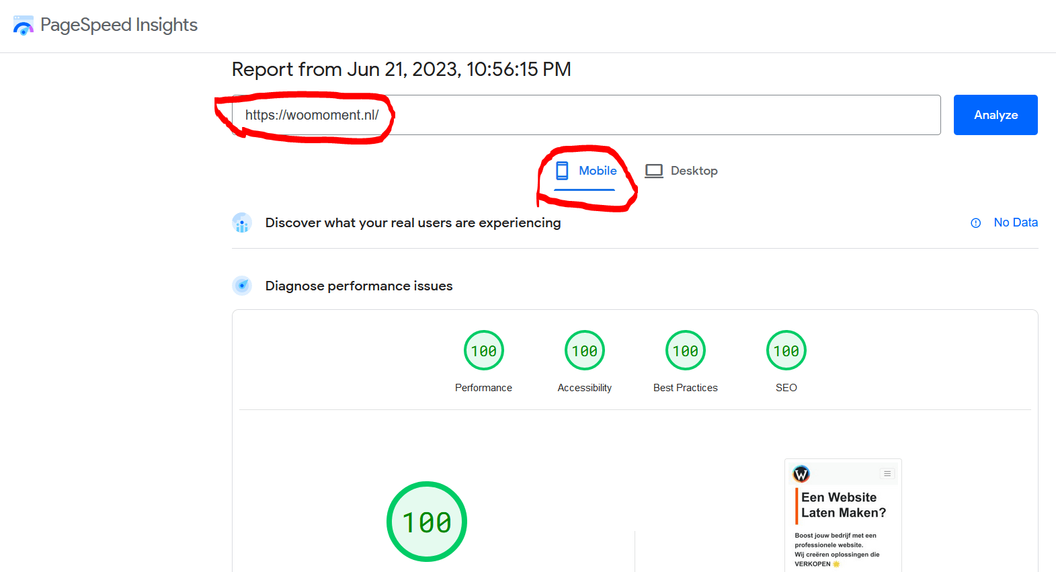Click the Performance label

pyautogui.click(x=483, y=388)
